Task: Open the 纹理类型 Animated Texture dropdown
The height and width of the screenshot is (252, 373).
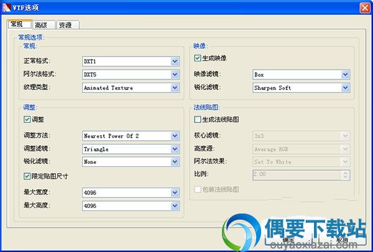Action: tap(131, 88)
